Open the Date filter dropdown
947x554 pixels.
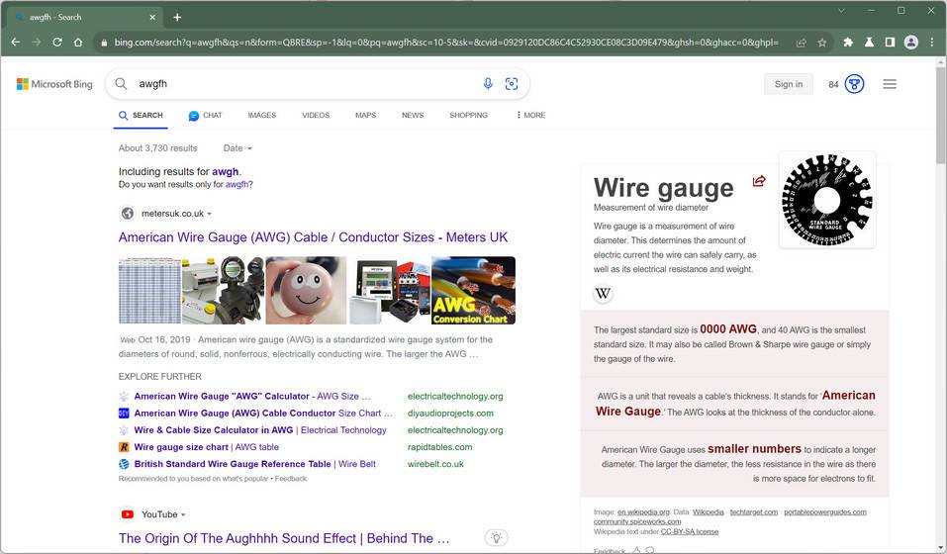[x=237, y=147]
